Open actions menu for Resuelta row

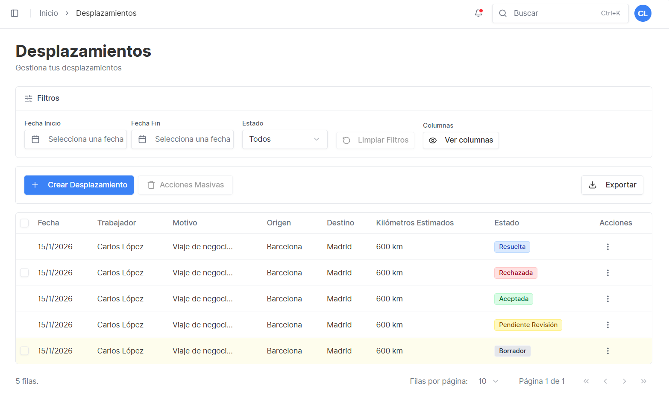tap(607, 247)
